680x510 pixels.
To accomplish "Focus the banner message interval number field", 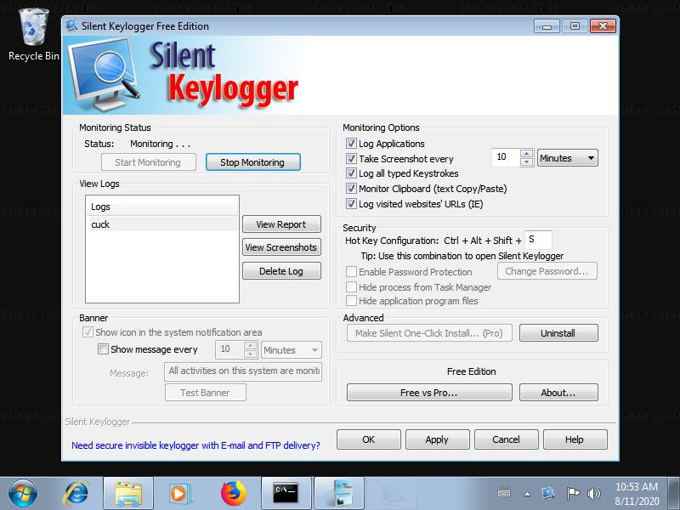I will (x=229, y=349).
